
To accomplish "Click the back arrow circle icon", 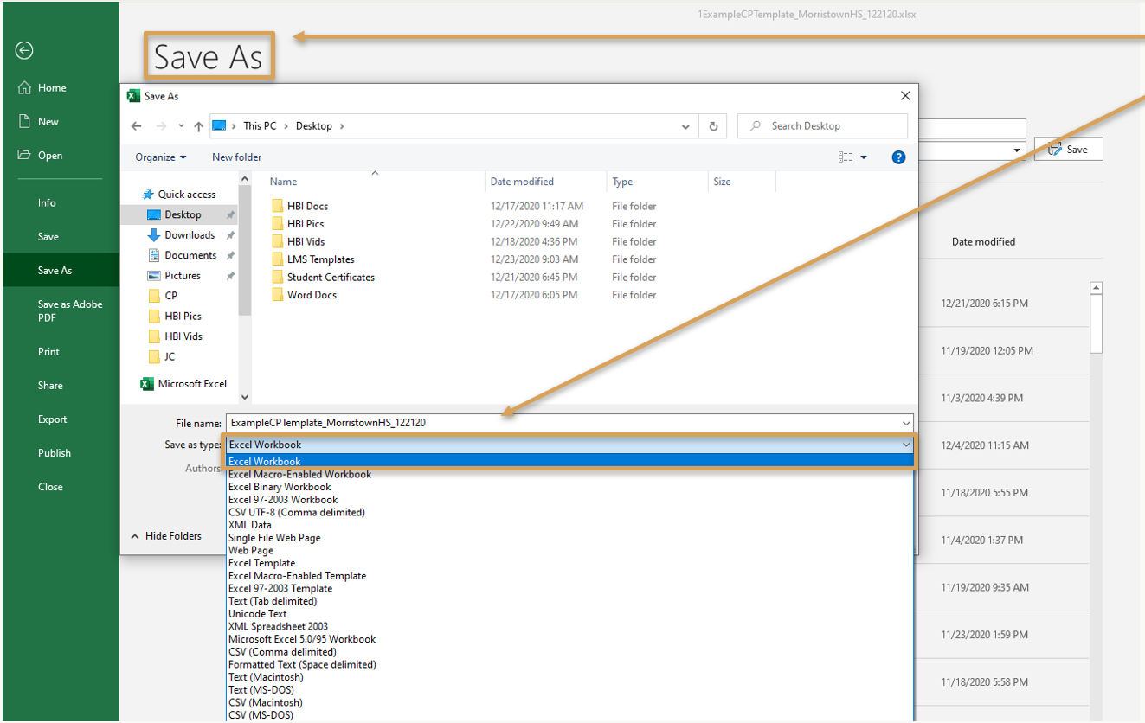I will 24,52.
